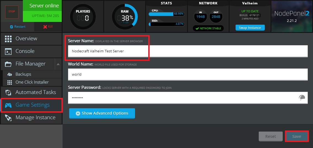Click the World Name input field
Viewport: 313px width, 148px height.
pos(187,74)
